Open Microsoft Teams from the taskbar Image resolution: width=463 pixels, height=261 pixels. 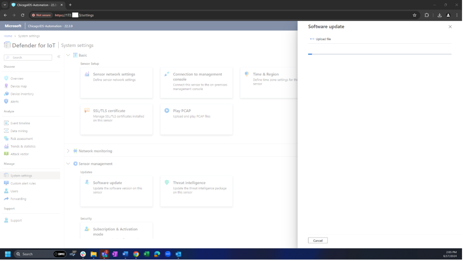104,254
